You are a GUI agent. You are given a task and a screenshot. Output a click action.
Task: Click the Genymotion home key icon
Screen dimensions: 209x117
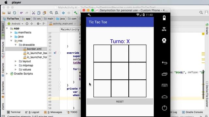coord(165,97)
